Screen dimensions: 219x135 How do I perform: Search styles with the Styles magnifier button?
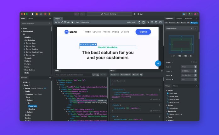click(x=141, y=75)
